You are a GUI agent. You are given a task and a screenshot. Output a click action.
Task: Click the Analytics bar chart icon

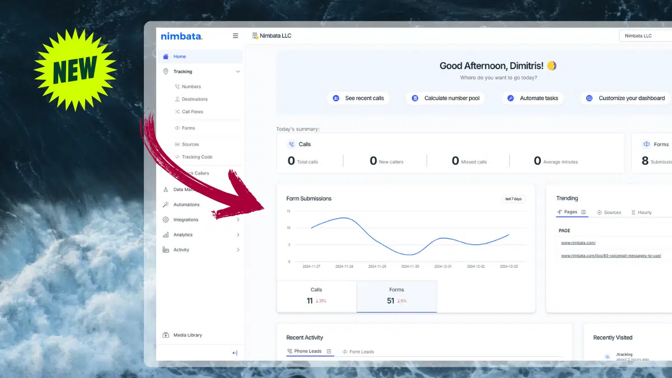point(166,235)
